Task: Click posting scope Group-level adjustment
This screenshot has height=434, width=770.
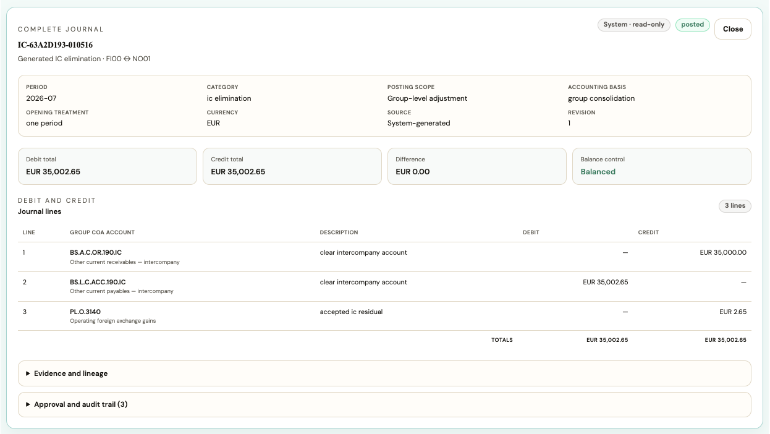Action: [x=427, y=98]
